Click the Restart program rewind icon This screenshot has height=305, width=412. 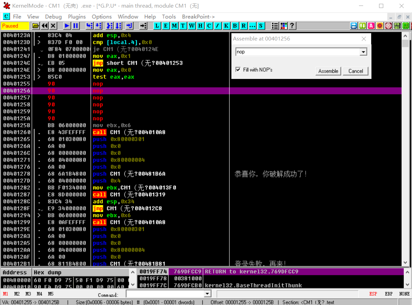pyautogui.click(x=44, y=26)
